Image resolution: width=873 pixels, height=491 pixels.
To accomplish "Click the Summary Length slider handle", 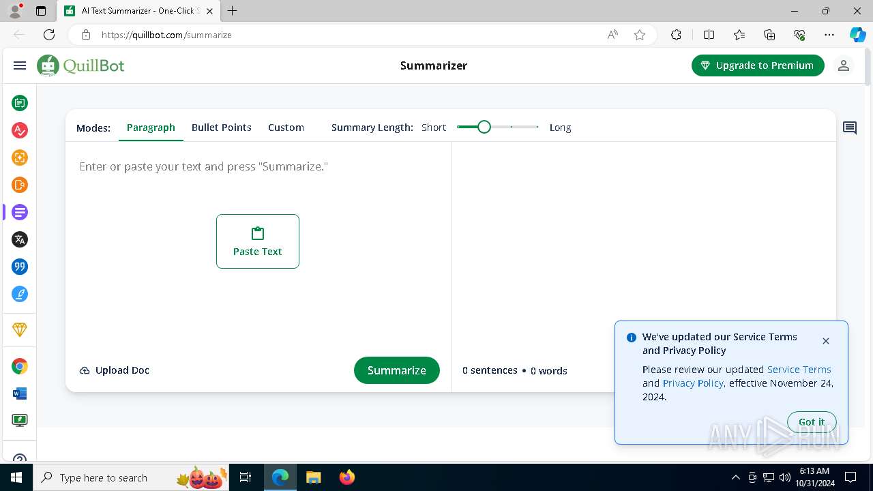I will coord(484,127).
